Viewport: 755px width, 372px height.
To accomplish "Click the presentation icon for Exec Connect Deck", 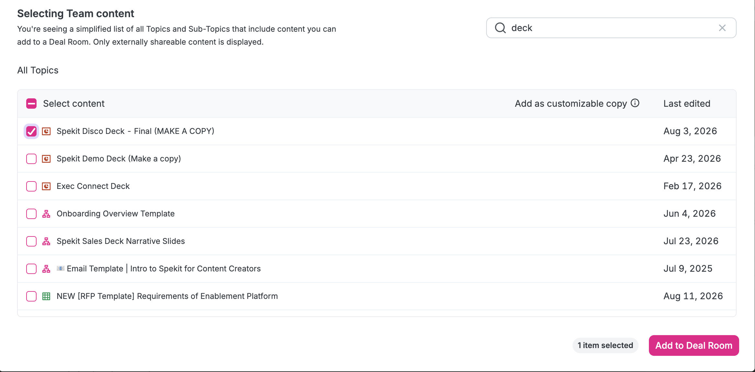I will point(46,186).
